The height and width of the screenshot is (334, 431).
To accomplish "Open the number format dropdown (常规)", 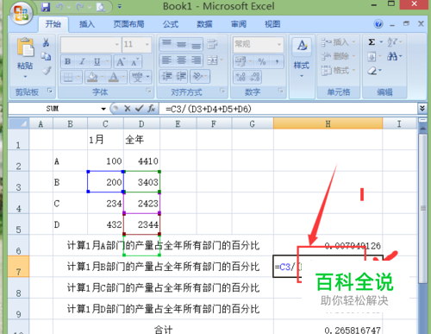I will tap(258, 44).
